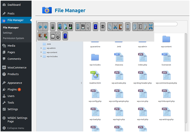Click the Upload files floppy icon
This screenshot has width=190, height=132.
[x=71, y=27]
